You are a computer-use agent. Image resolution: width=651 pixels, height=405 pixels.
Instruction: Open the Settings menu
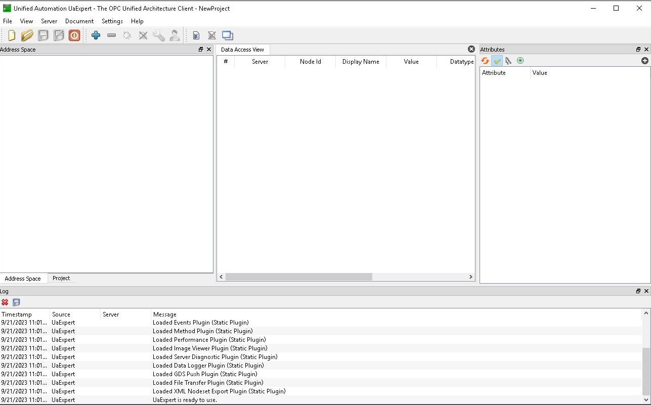(112, 21)
